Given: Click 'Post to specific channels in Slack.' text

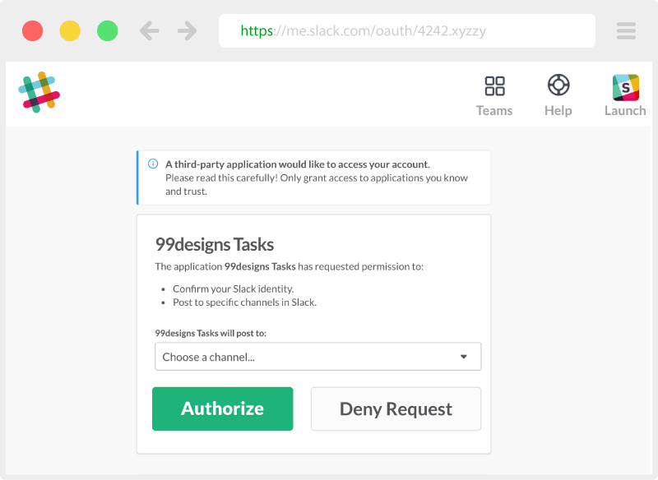Looking at the screenshot, I should point(244,302).
